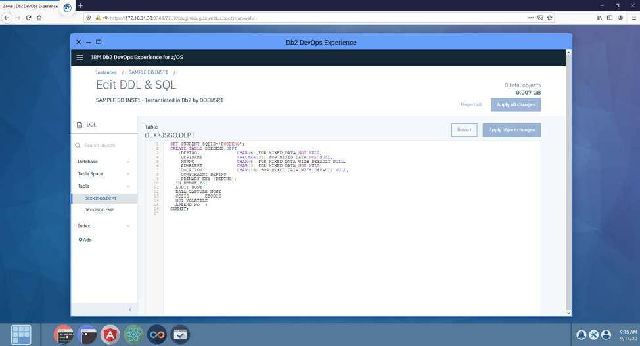
Task: Open the Zowe notifications bell
Action: pos(582,335)
